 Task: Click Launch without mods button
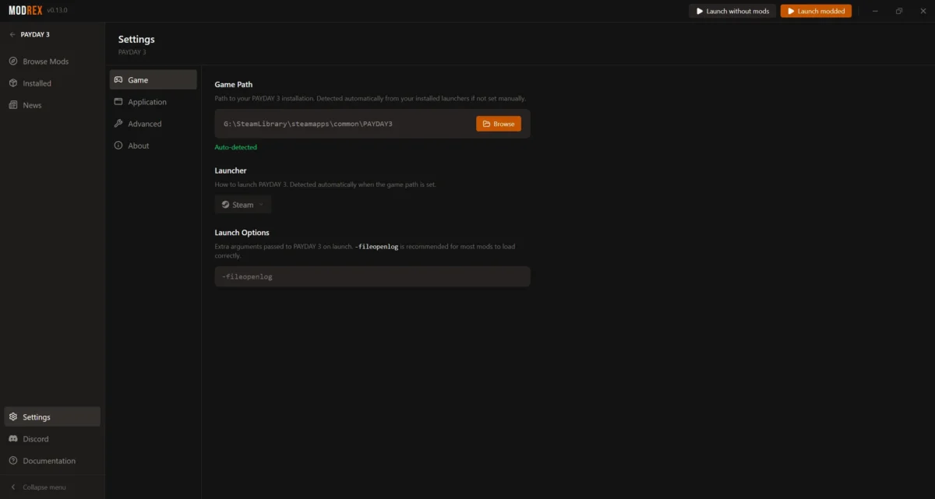tap(732, 11)
